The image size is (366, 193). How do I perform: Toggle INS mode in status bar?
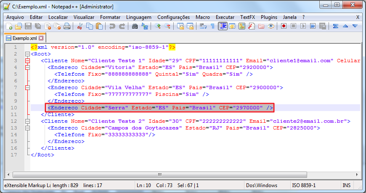point(346,185)
